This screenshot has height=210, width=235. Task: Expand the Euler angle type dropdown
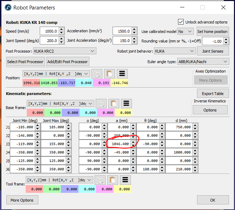point(203,62)
